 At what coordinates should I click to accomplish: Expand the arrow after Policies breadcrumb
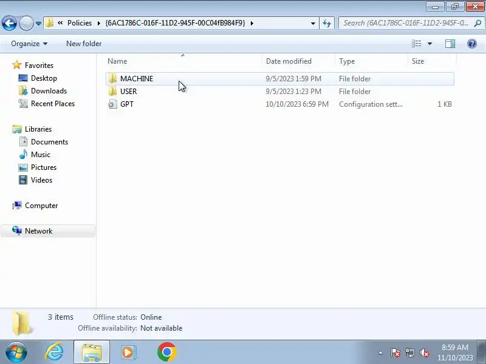[x=98, y=23]
